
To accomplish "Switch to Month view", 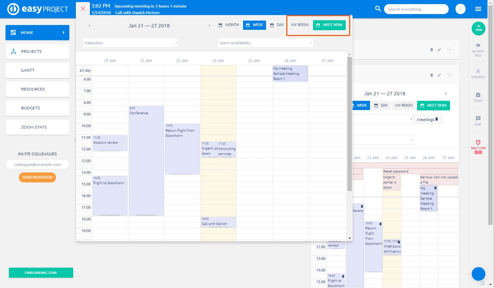I will [x=229, y=25].
